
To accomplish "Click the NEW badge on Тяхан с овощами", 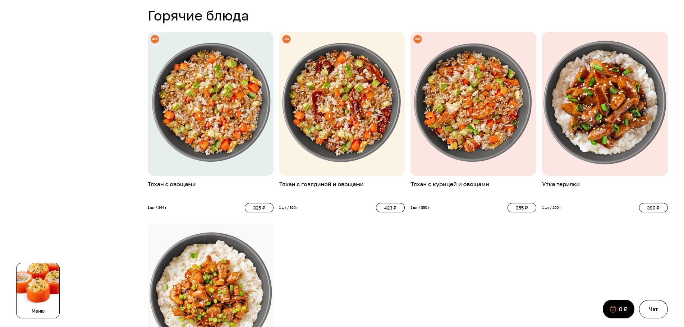I will click(155, 39).
